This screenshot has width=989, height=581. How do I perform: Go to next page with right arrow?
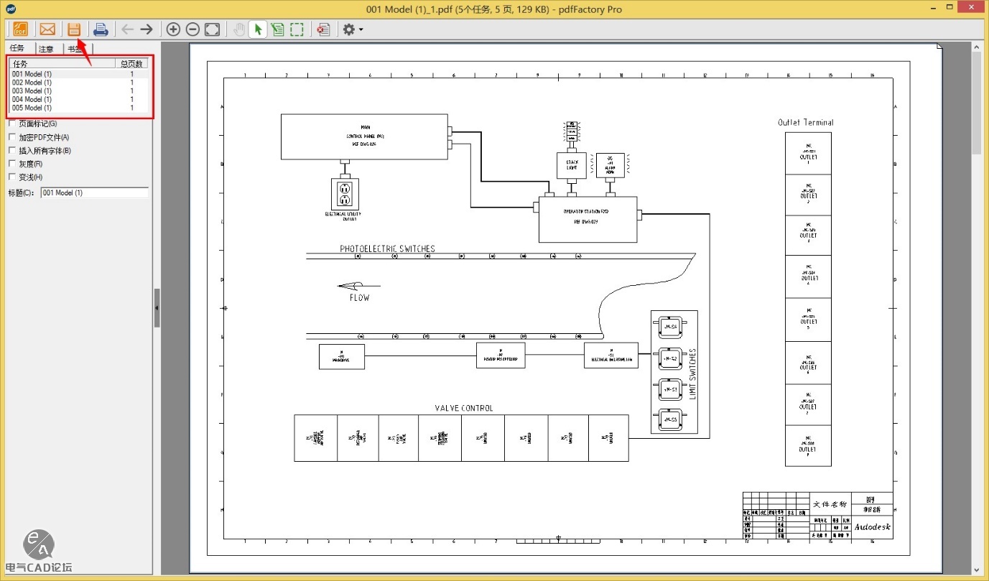pyautogui.click(x=147, y=29)
